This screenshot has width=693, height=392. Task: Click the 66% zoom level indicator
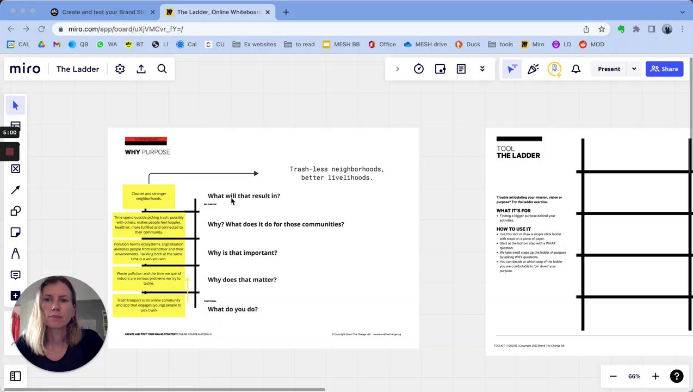pyautogui.click(x=634, y=376)
